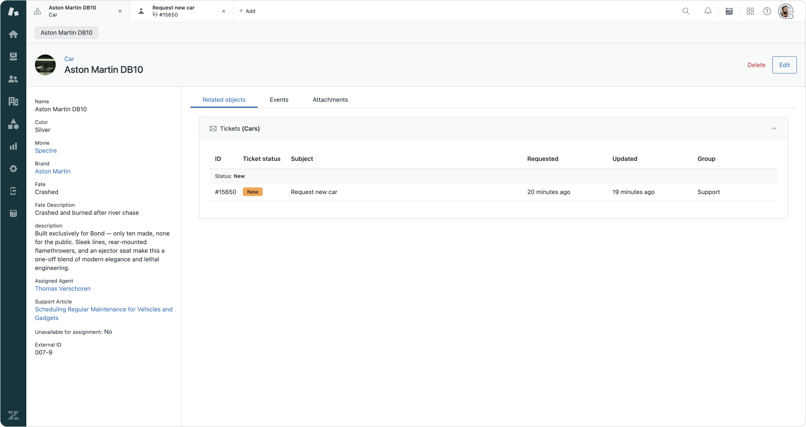The width and height of the screenshot is (806, 427).
Task: Click the calendar icon in the top bar
Action: click(x=729, y=11)
